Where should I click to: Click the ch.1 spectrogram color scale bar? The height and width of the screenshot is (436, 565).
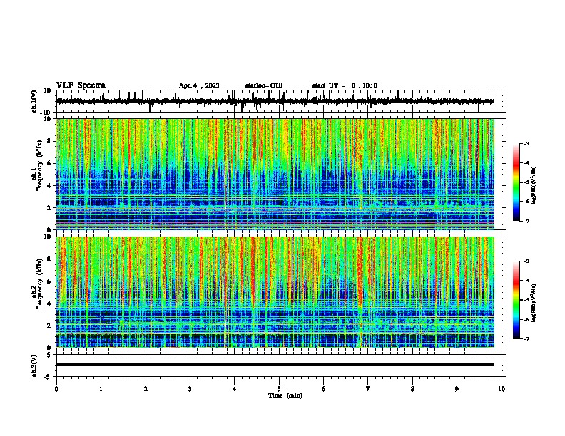tap(516, 182)
